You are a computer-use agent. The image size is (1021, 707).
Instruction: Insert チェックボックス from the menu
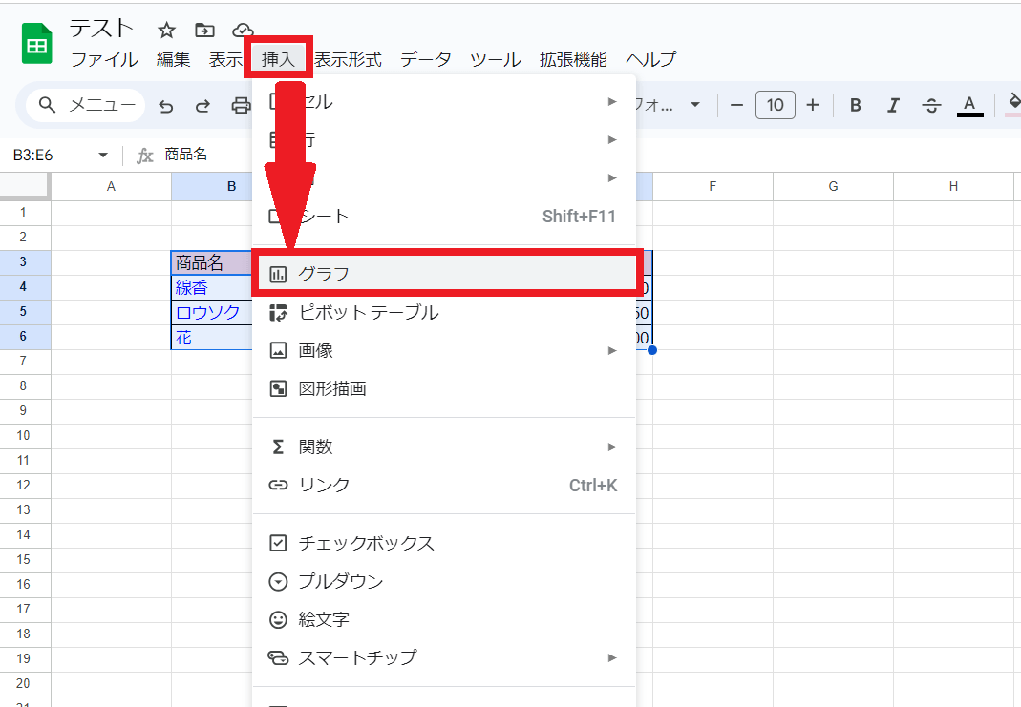point(367,543)
